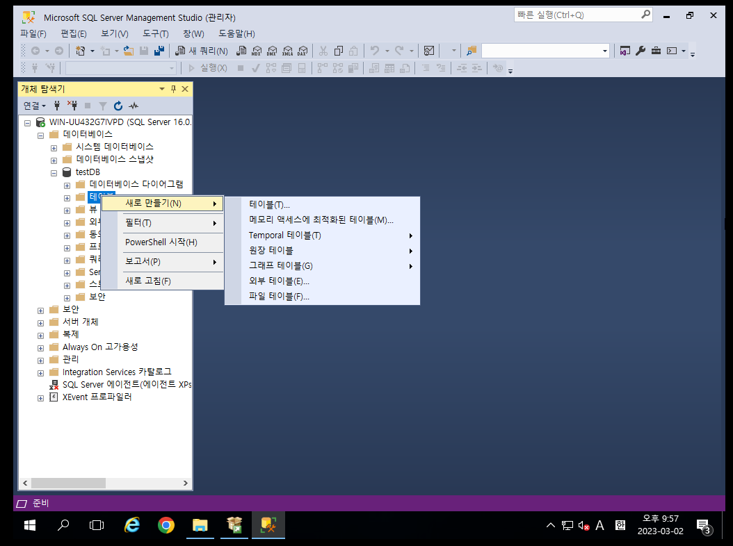The height and width of the screenshot is (546, 733).
Task: Click the Activity Monitor pulse icon in Object Explorer
Action: pos(134,106)
